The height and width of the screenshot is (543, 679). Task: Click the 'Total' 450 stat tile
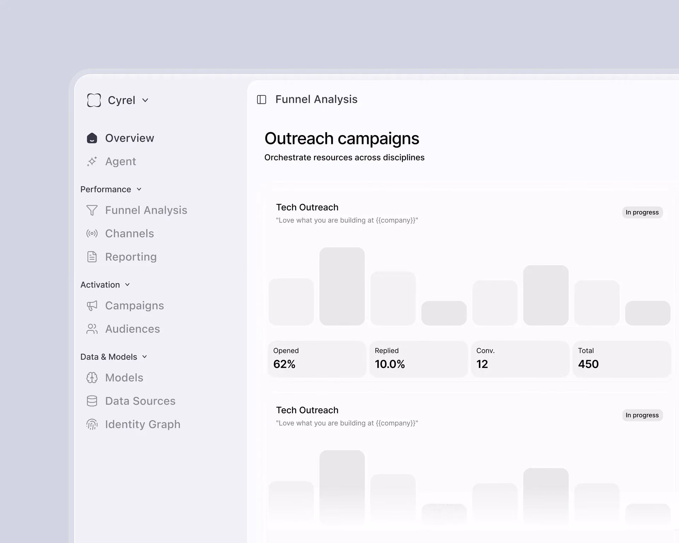click(622, 359)
